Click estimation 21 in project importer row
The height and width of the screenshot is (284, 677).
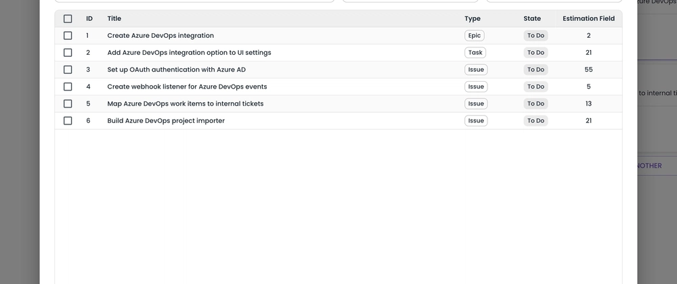pyautogui.click(x=588, y=120)
